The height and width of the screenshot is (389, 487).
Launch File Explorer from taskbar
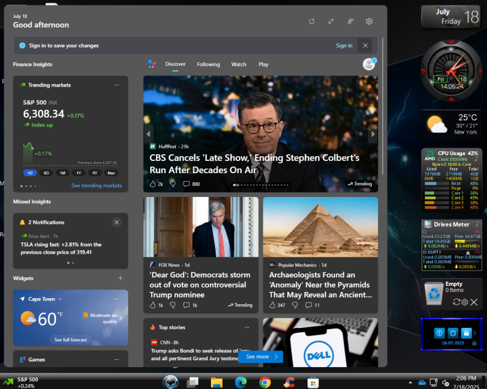(x=216, y=382)
